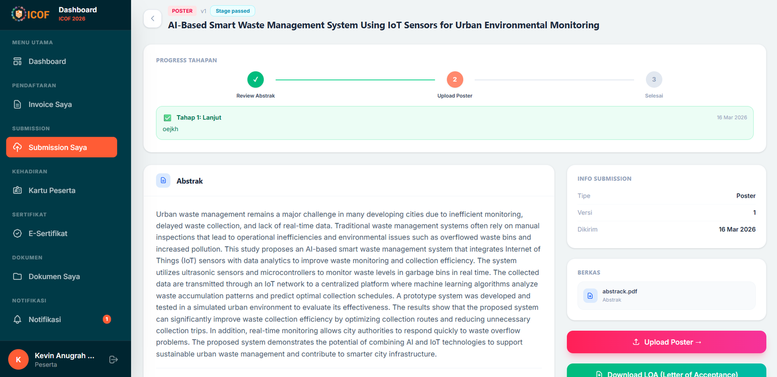Click the Abstrak section document icon

163,181
